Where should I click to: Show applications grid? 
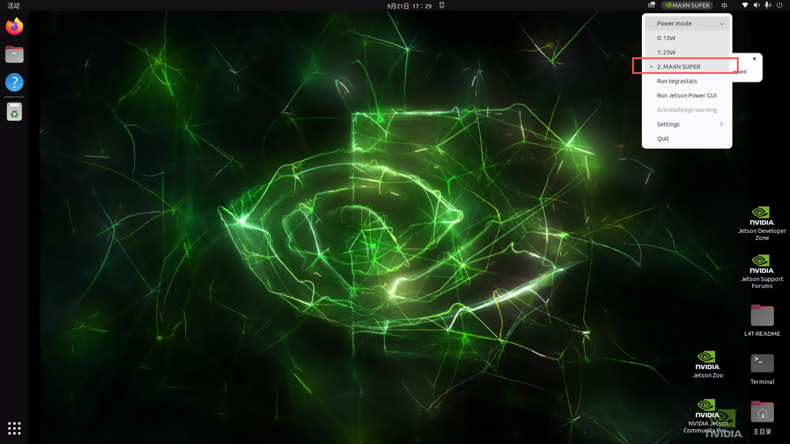(x=14, y=428)
